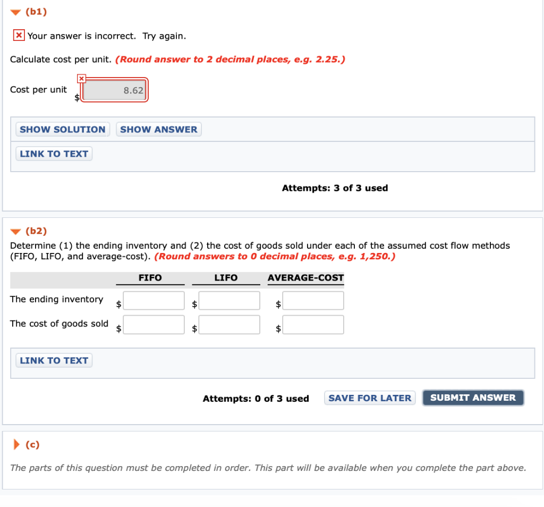Submit the answer for part b2
Screen dimensions: 544x507
point(472,397)
